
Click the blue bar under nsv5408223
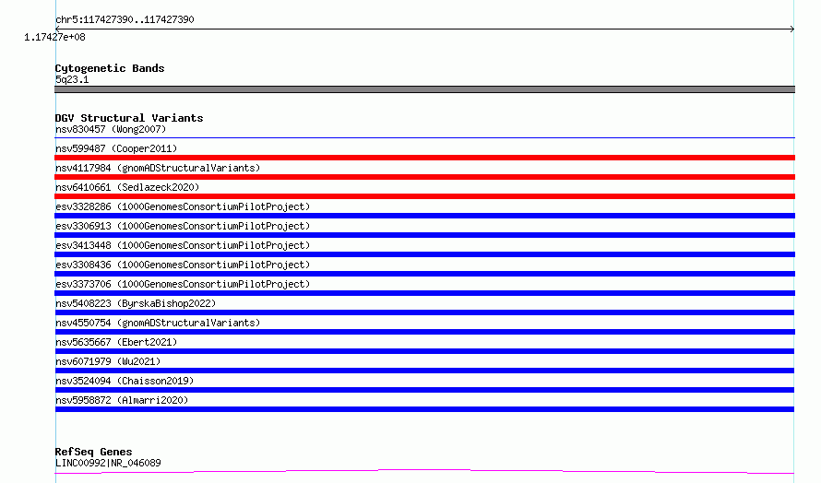tap(424, 312)
